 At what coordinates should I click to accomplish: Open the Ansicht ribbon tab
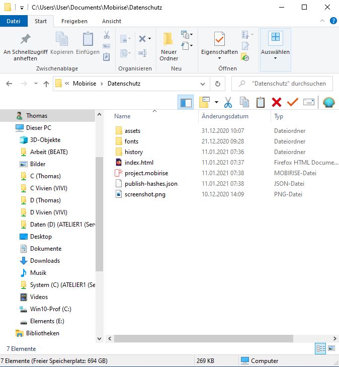111,21
